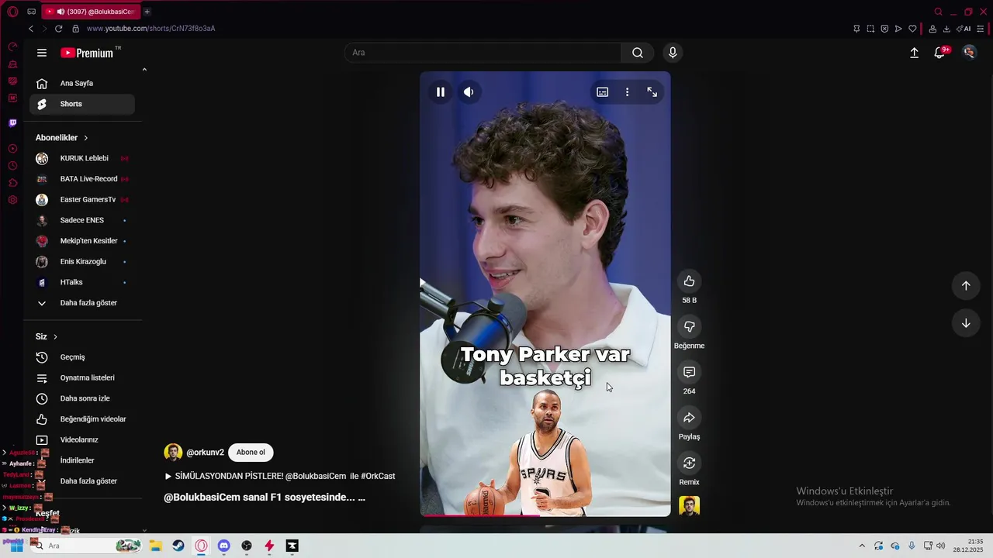Go to the previous Short with up arrow

pos(966,285)
